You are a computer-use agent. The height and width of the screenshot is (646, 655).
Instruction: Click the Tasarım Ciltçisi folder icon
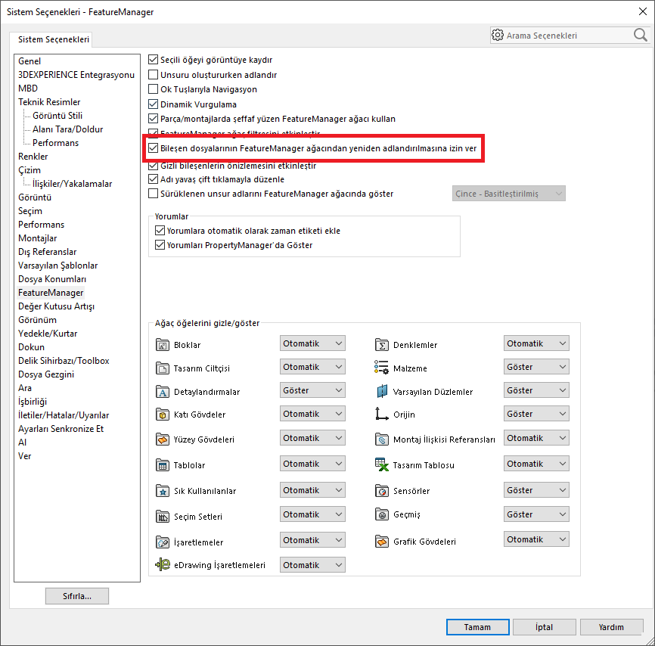(162, 368)
